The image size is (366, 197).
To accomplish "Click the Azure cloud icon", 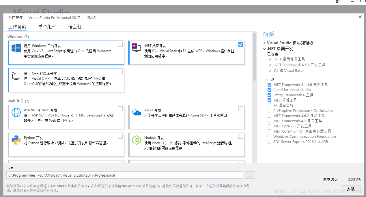I will click(x=136, y=112).
